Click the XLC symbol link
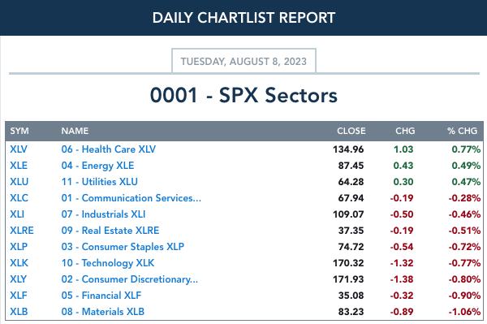 [x=19, y=198]
